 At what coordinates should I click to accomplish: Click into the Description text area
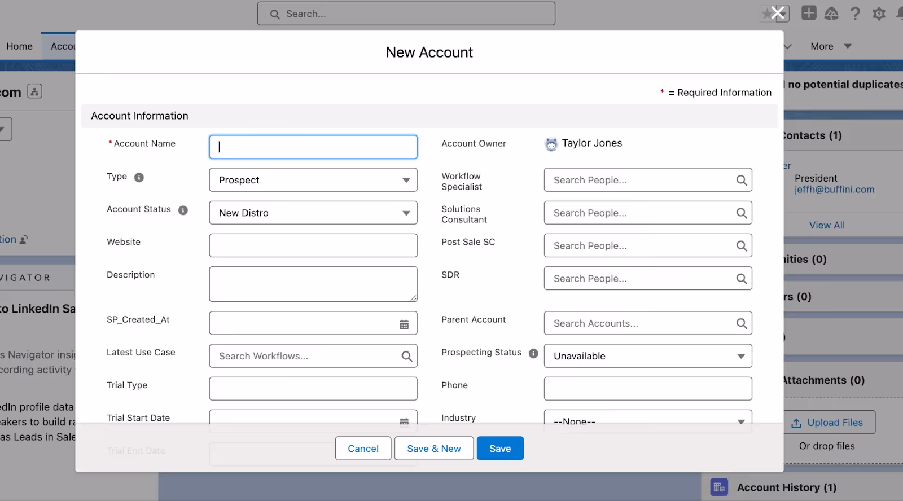313,284
